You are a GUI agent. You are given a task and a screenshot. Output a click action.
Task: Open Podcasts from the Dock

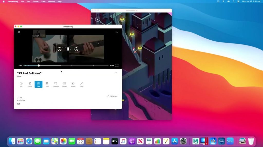click(x=132, y=141)
